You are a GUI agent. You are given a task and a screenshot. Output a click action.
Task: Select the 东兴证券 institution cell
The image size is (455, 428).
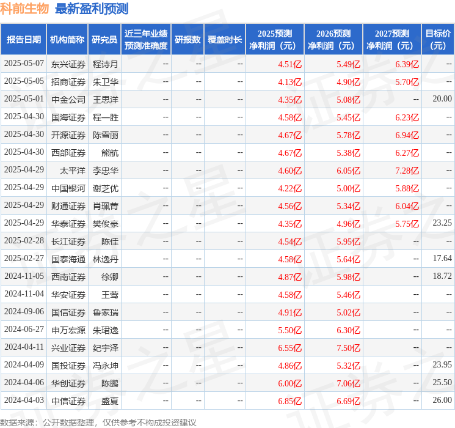[x=68, y=64]
